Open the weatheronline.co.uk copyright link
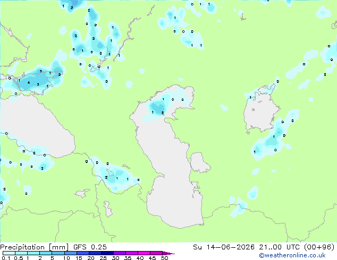This screenshot has width=337, height=260. pos(292,255)
